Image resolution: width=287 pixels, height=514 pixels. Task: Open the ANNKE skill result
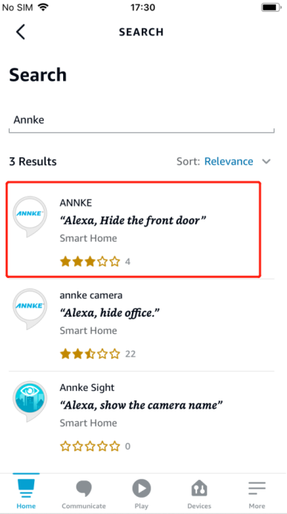(x=133, y=230)
